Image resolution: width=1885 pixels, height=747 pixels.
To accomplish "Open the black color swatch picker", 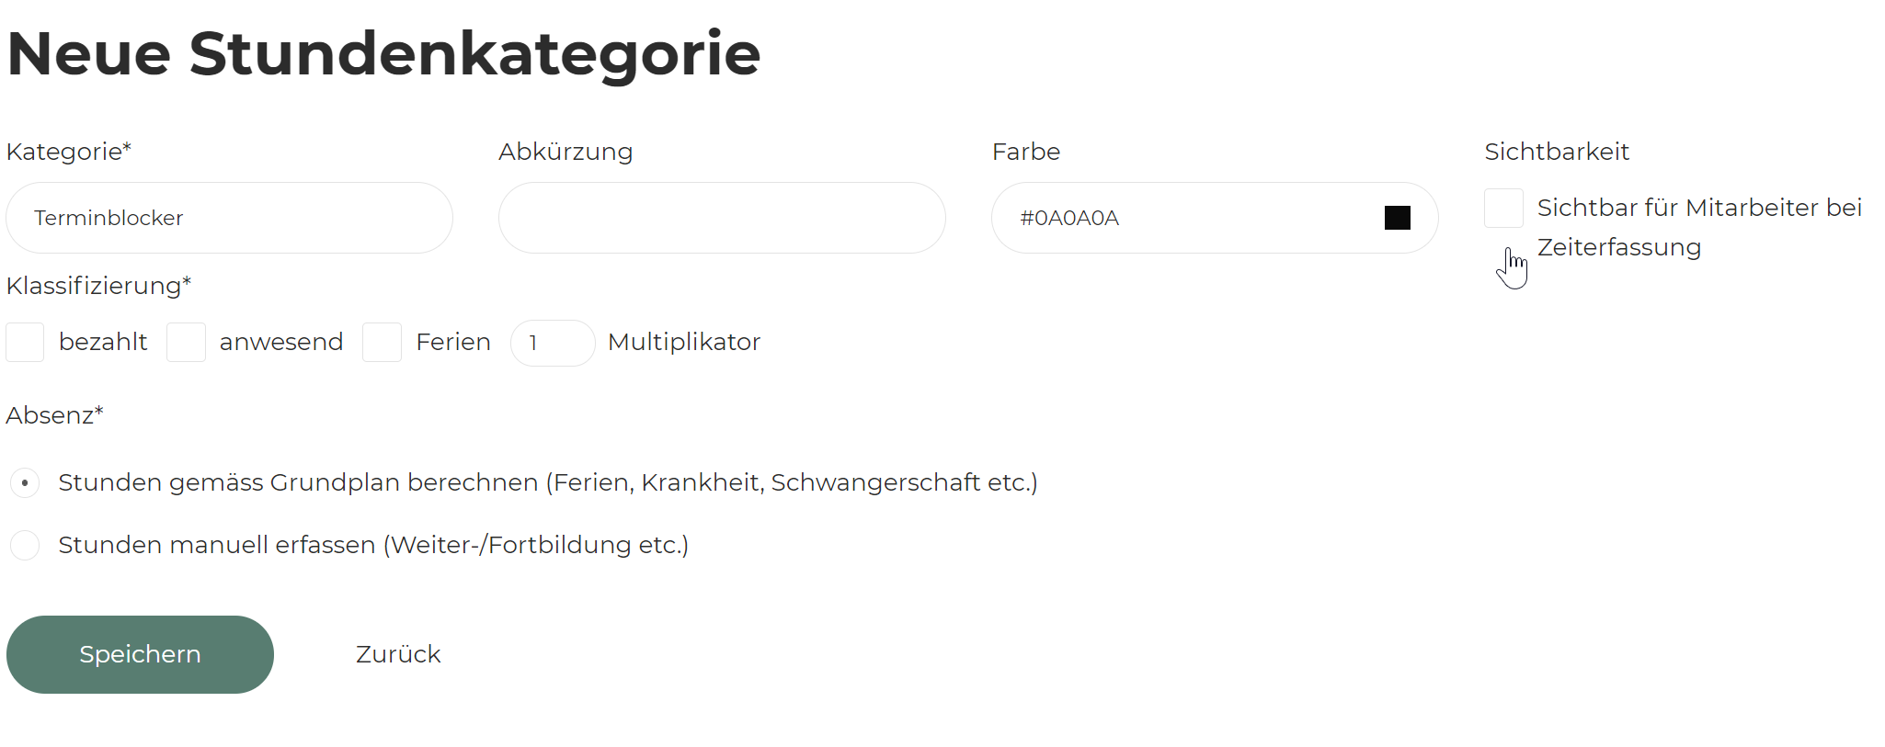I will (x=1397, y=218).
